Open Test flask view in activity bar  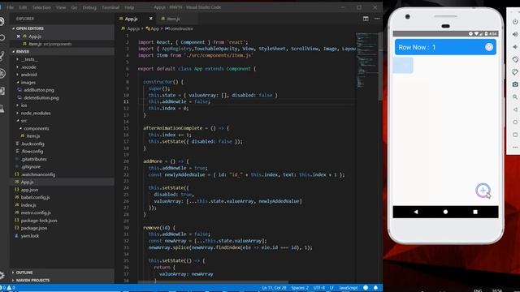pyautogui.click(x=2, y=108)
